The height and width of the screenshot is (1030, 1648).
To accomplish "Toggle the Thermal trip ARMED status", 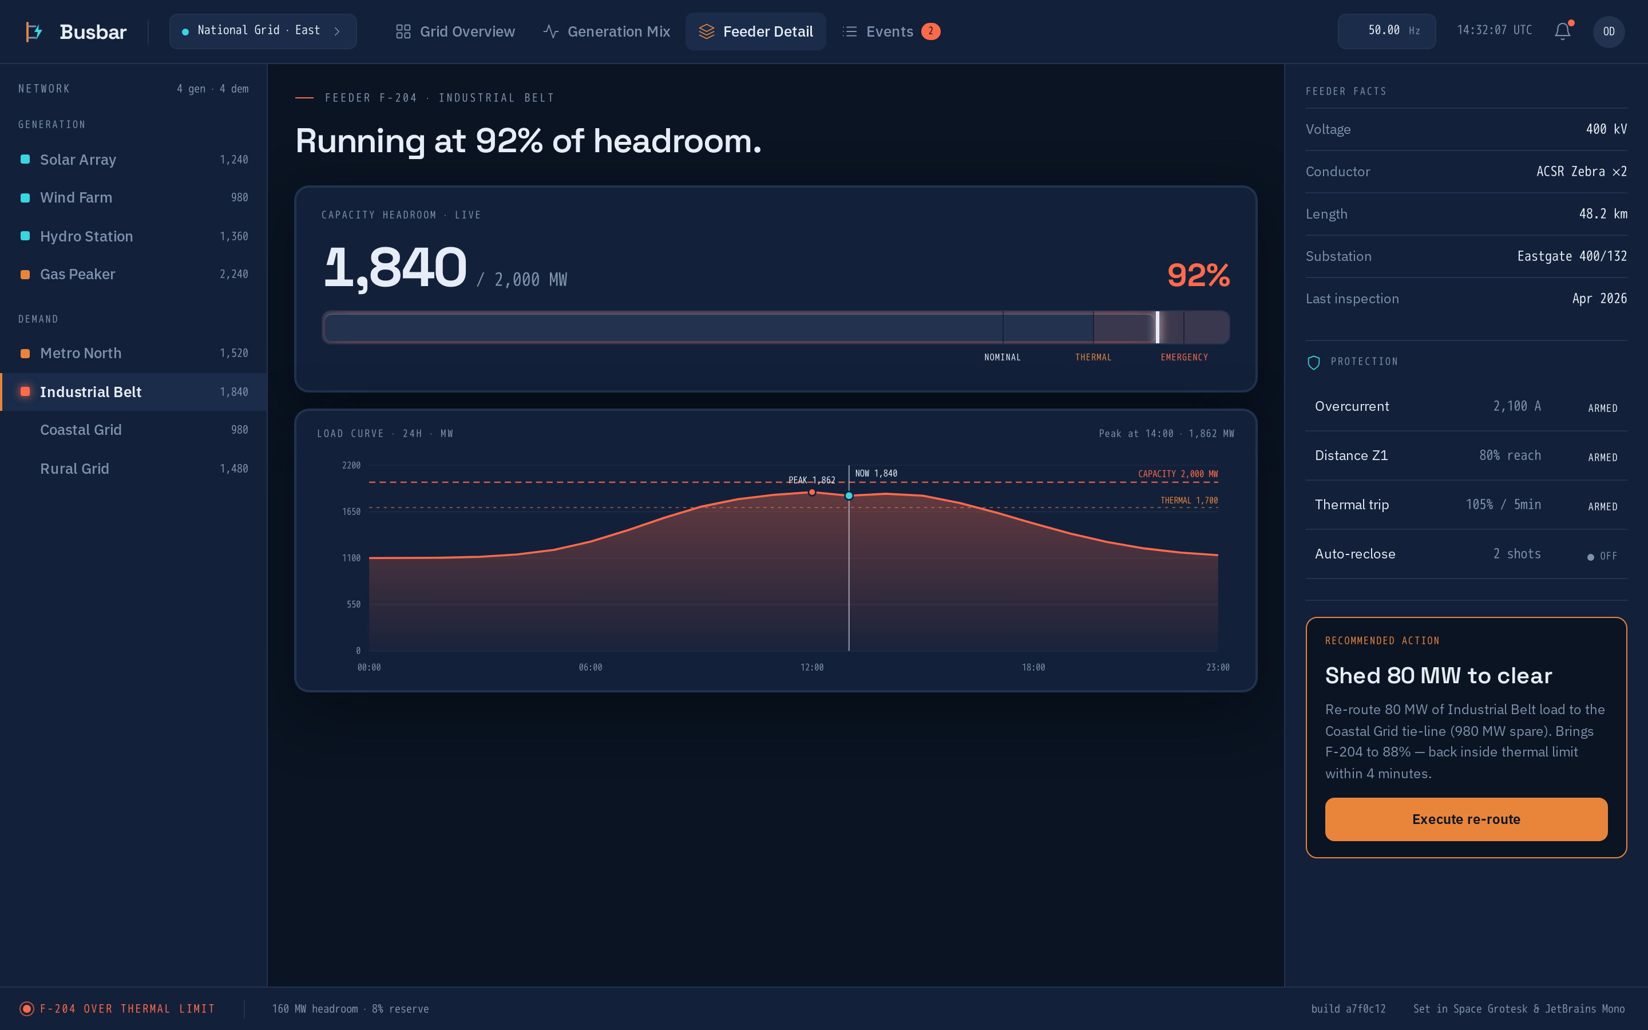I will click(1602, 507).
